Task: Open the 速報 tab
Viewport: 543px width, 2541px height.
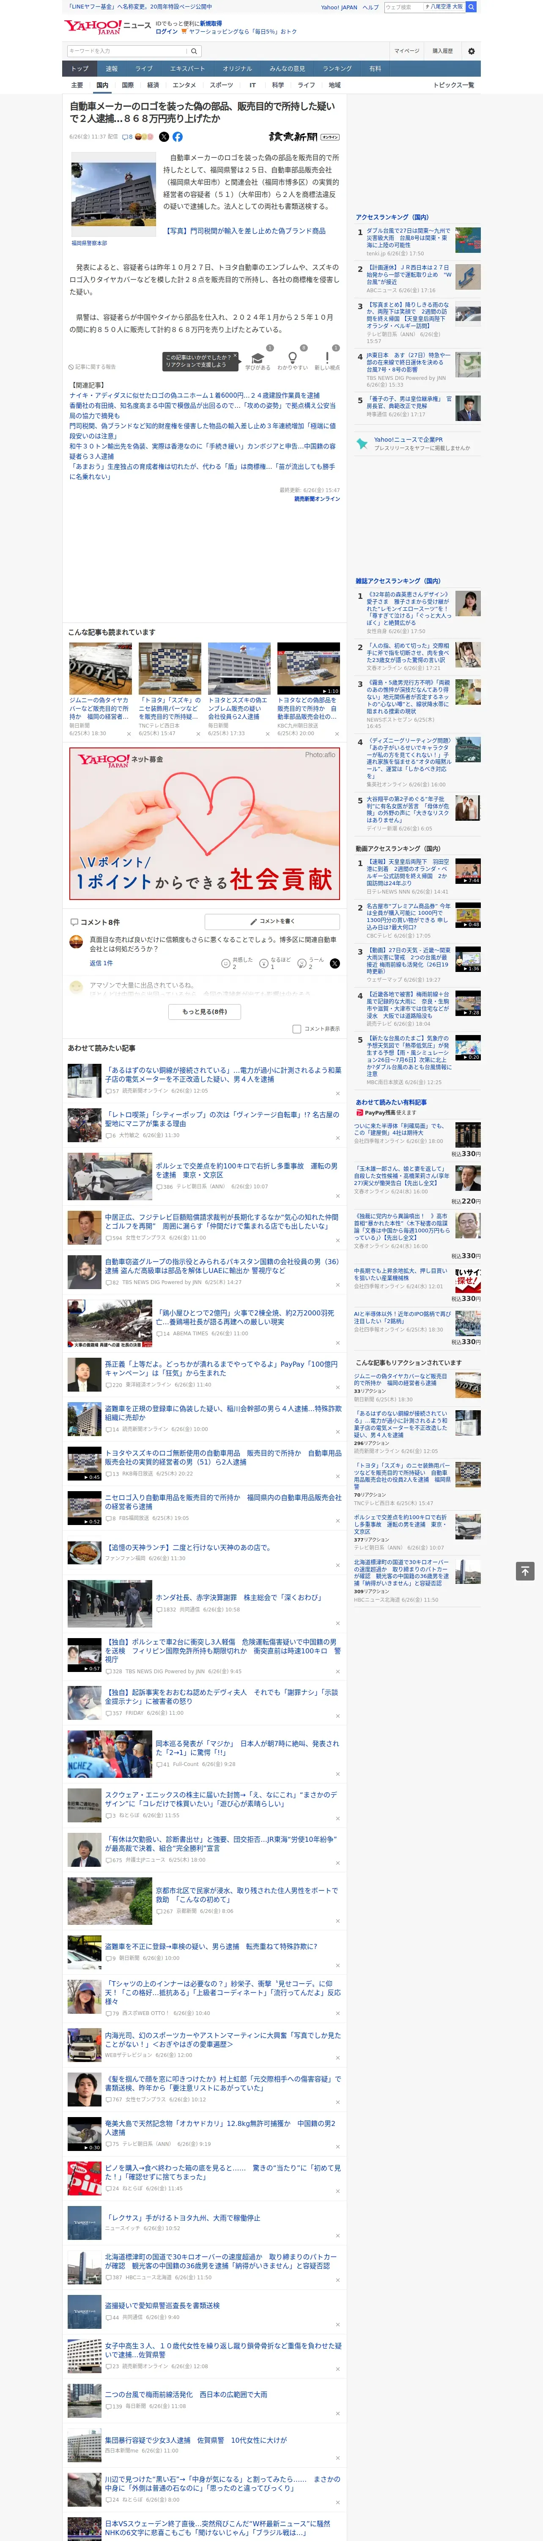Action: [111, 68]
